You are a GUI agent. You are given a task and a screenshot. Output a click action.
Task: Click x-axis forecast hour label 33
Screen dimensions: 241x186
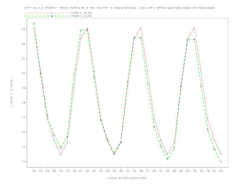coord(107,171)
